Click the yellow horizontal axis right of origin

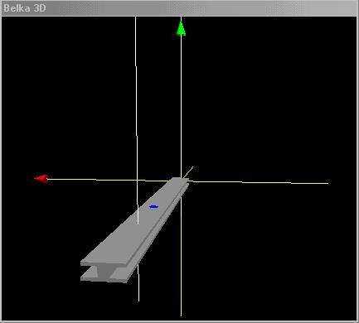tap(260, 182)
